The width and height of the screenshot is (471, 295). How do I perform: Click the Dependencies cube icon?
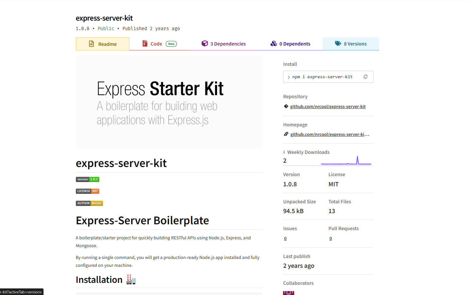coord(205,44)
